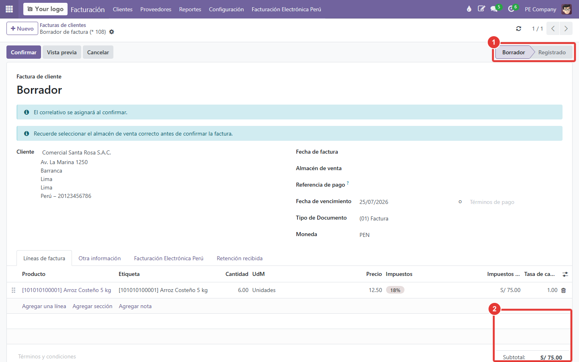Screen dimensions: 579x362
Task: Switch to the Retención recibida tab
Action: [240, 258]
